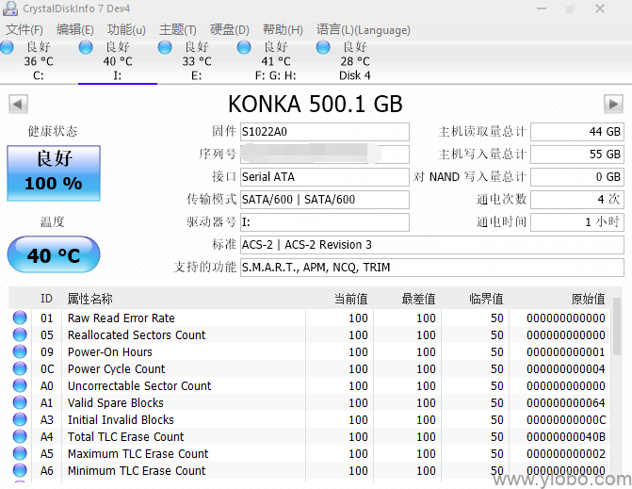Select the F: G: H: disk status orb
This screenshot has height=489, width=632.
click(243, 47)
